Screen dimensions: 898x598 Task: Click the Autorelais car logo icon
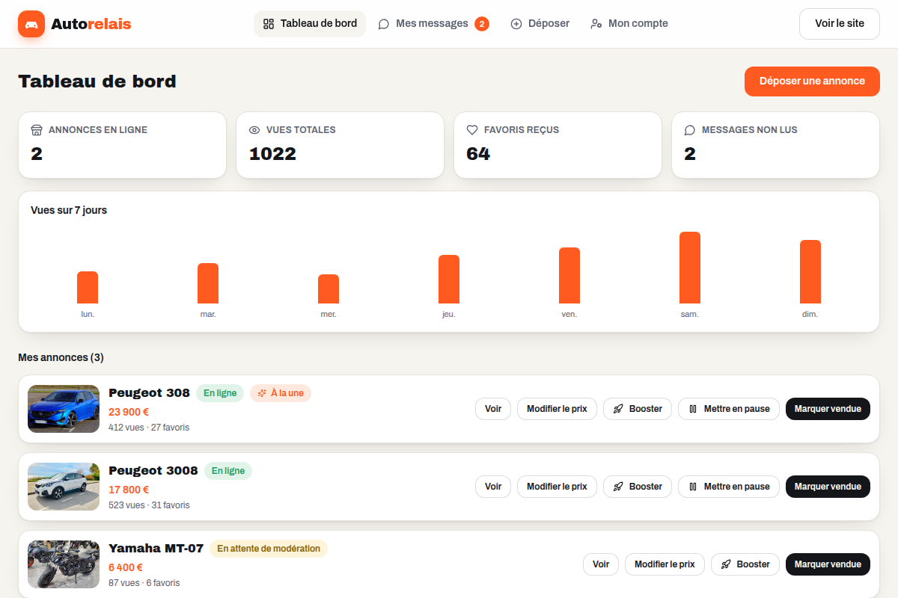tap(31, 24)
